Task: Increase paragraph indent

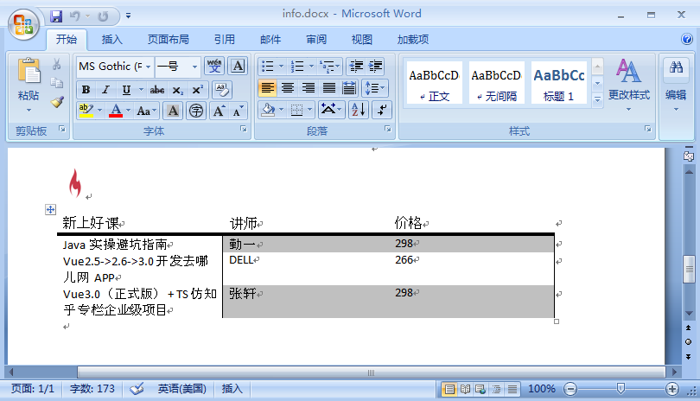Action: 376,67
